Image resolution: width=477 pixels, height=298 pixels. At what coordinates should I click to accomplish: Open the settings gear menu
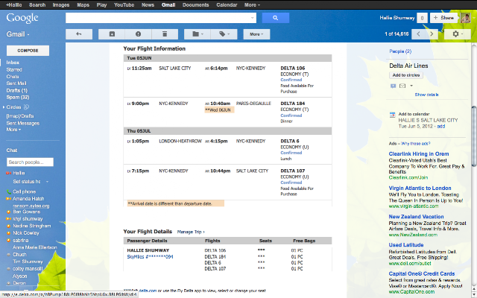click(458, 34)
